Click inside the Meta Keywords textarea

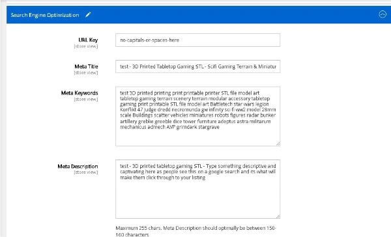(197, 117)
